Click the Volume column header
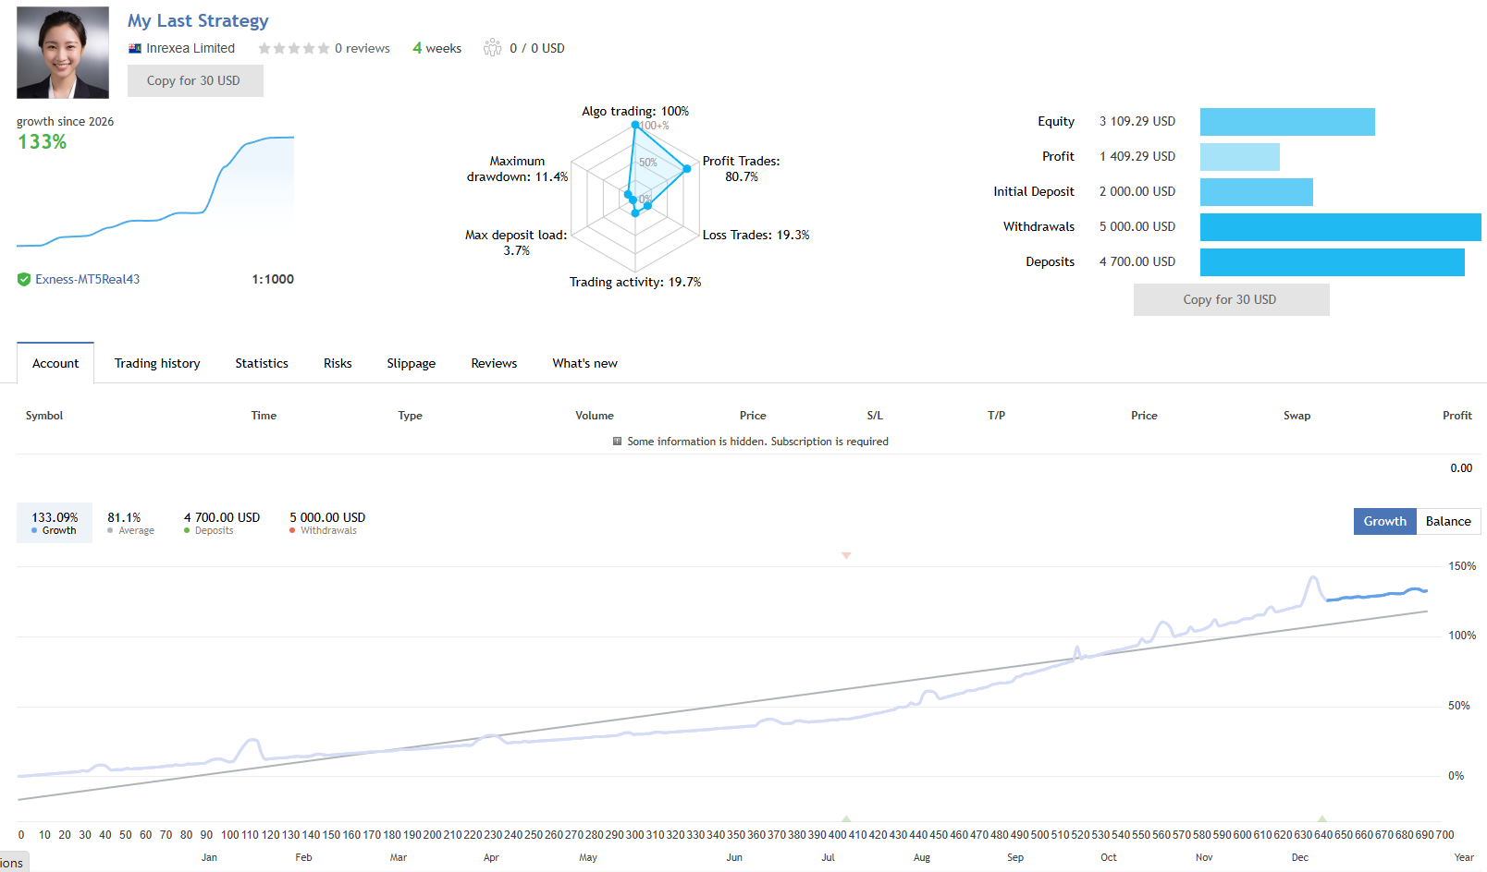1487x872 pixels. 595,416
